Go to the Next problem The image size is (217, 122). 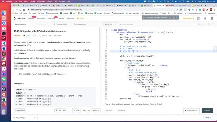tap(96, 111)
